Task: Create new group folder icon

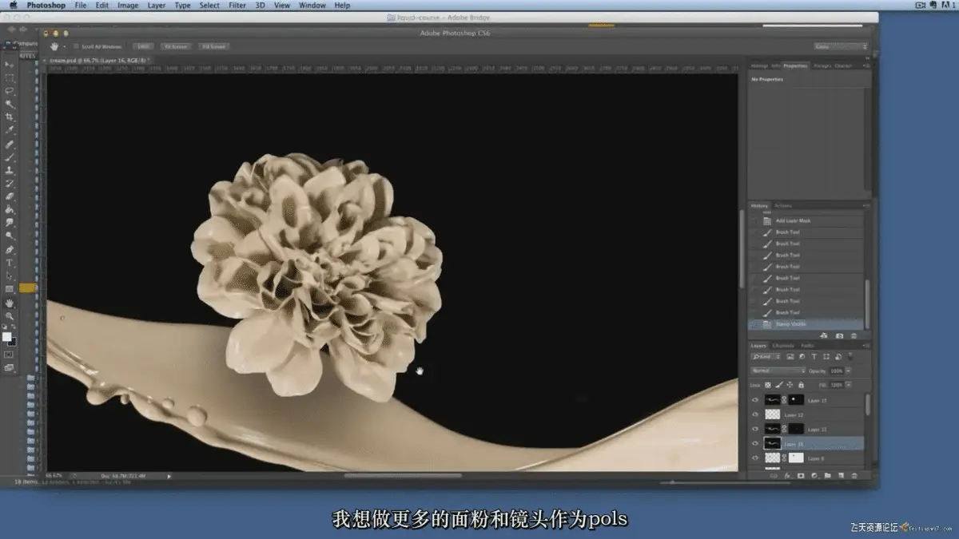Action: click(x=827, y=476)
